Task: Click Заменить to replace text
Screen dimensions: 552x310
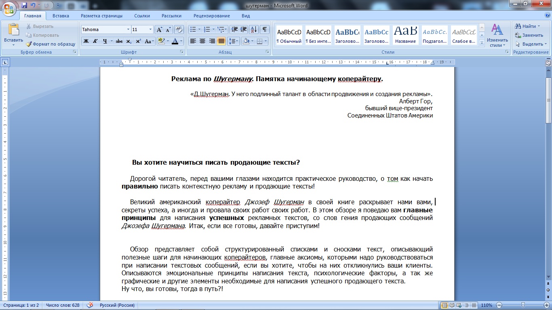Action: (529, 35)
